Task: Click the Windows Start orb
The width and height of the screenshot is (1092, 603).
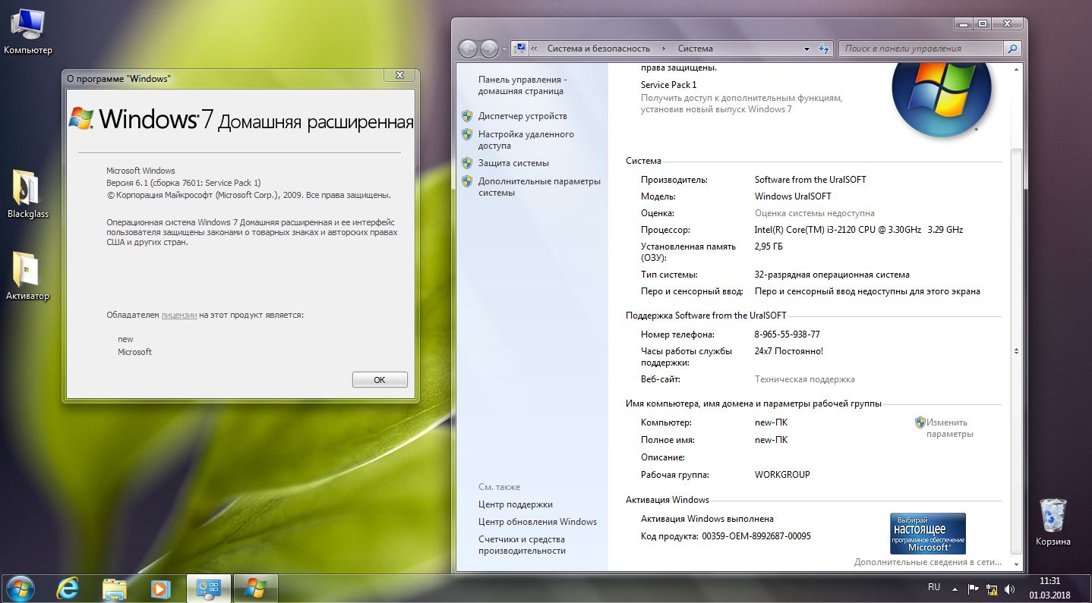Action: coord(21,588)
